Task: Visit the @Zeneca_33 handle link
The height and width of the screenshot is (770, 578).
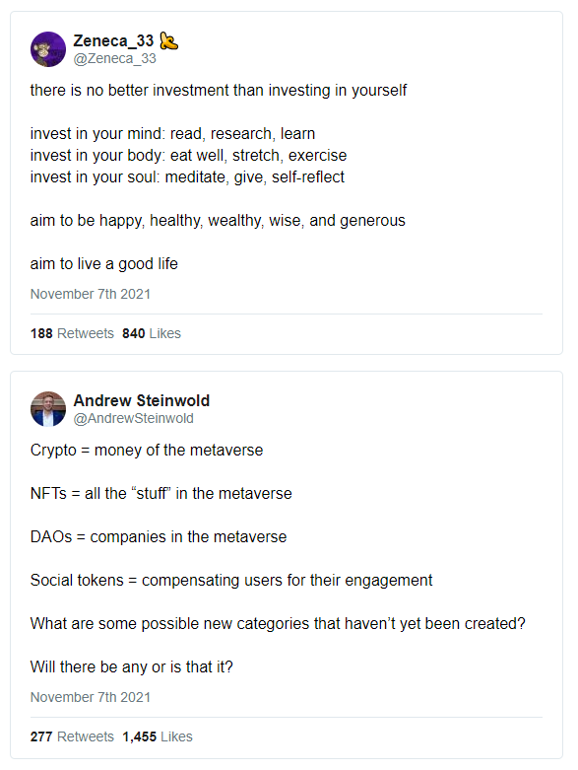Action: click(x=115, y=58)
